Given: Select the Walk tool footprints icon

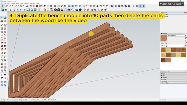Looking at the screenshot, I should point(2,78).
